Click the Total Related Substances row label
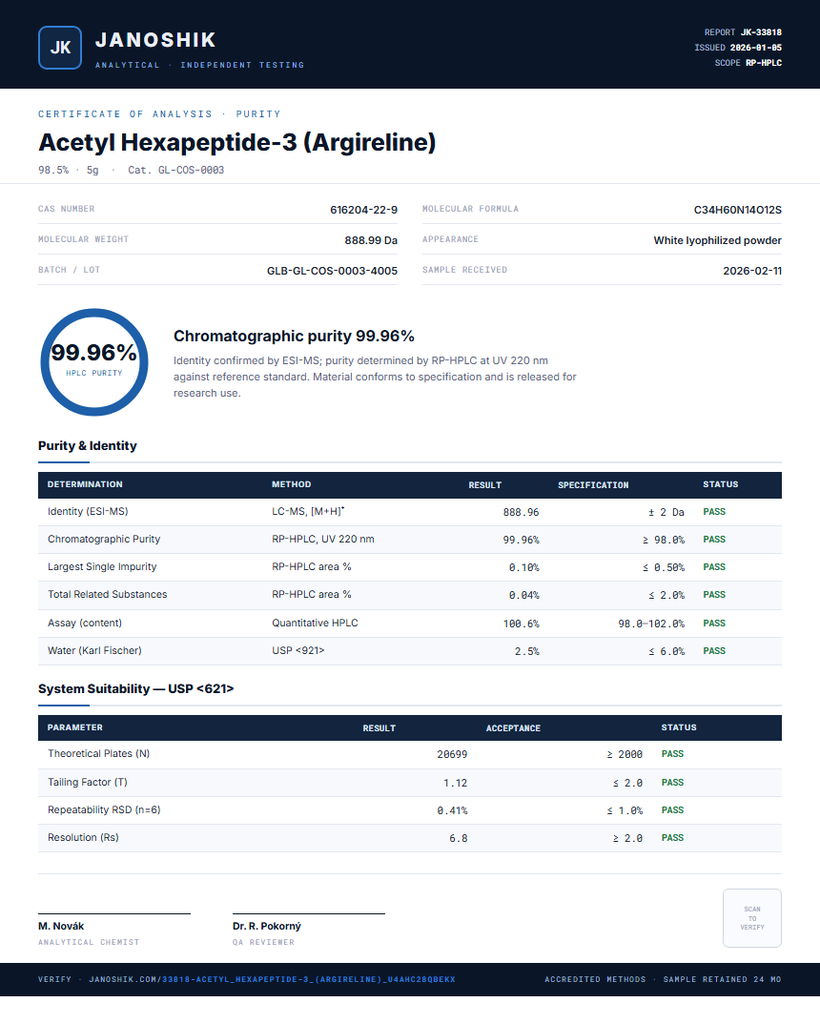This screenshot has height=1023, width=820. point(107,594)
